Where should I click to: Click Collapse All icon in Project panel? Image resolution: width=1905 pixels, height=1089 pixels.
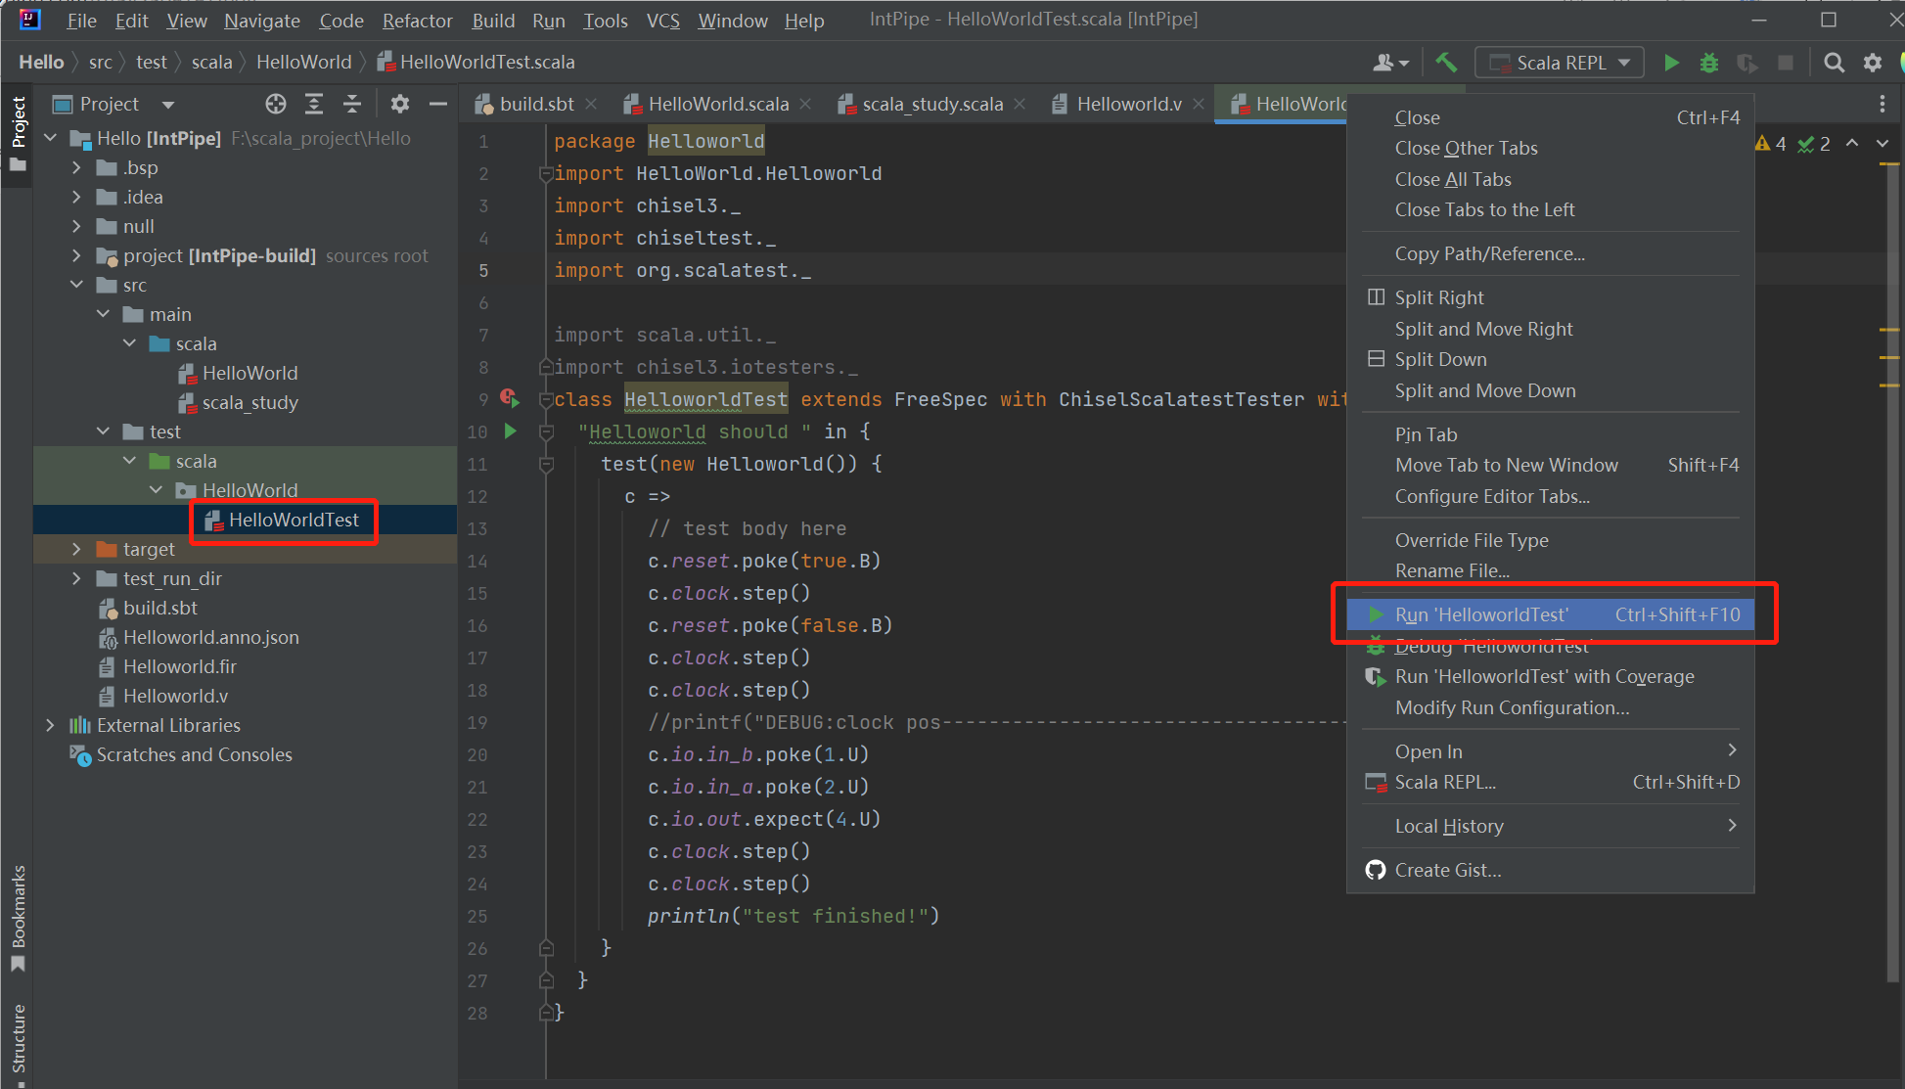(x=352, y=104)
